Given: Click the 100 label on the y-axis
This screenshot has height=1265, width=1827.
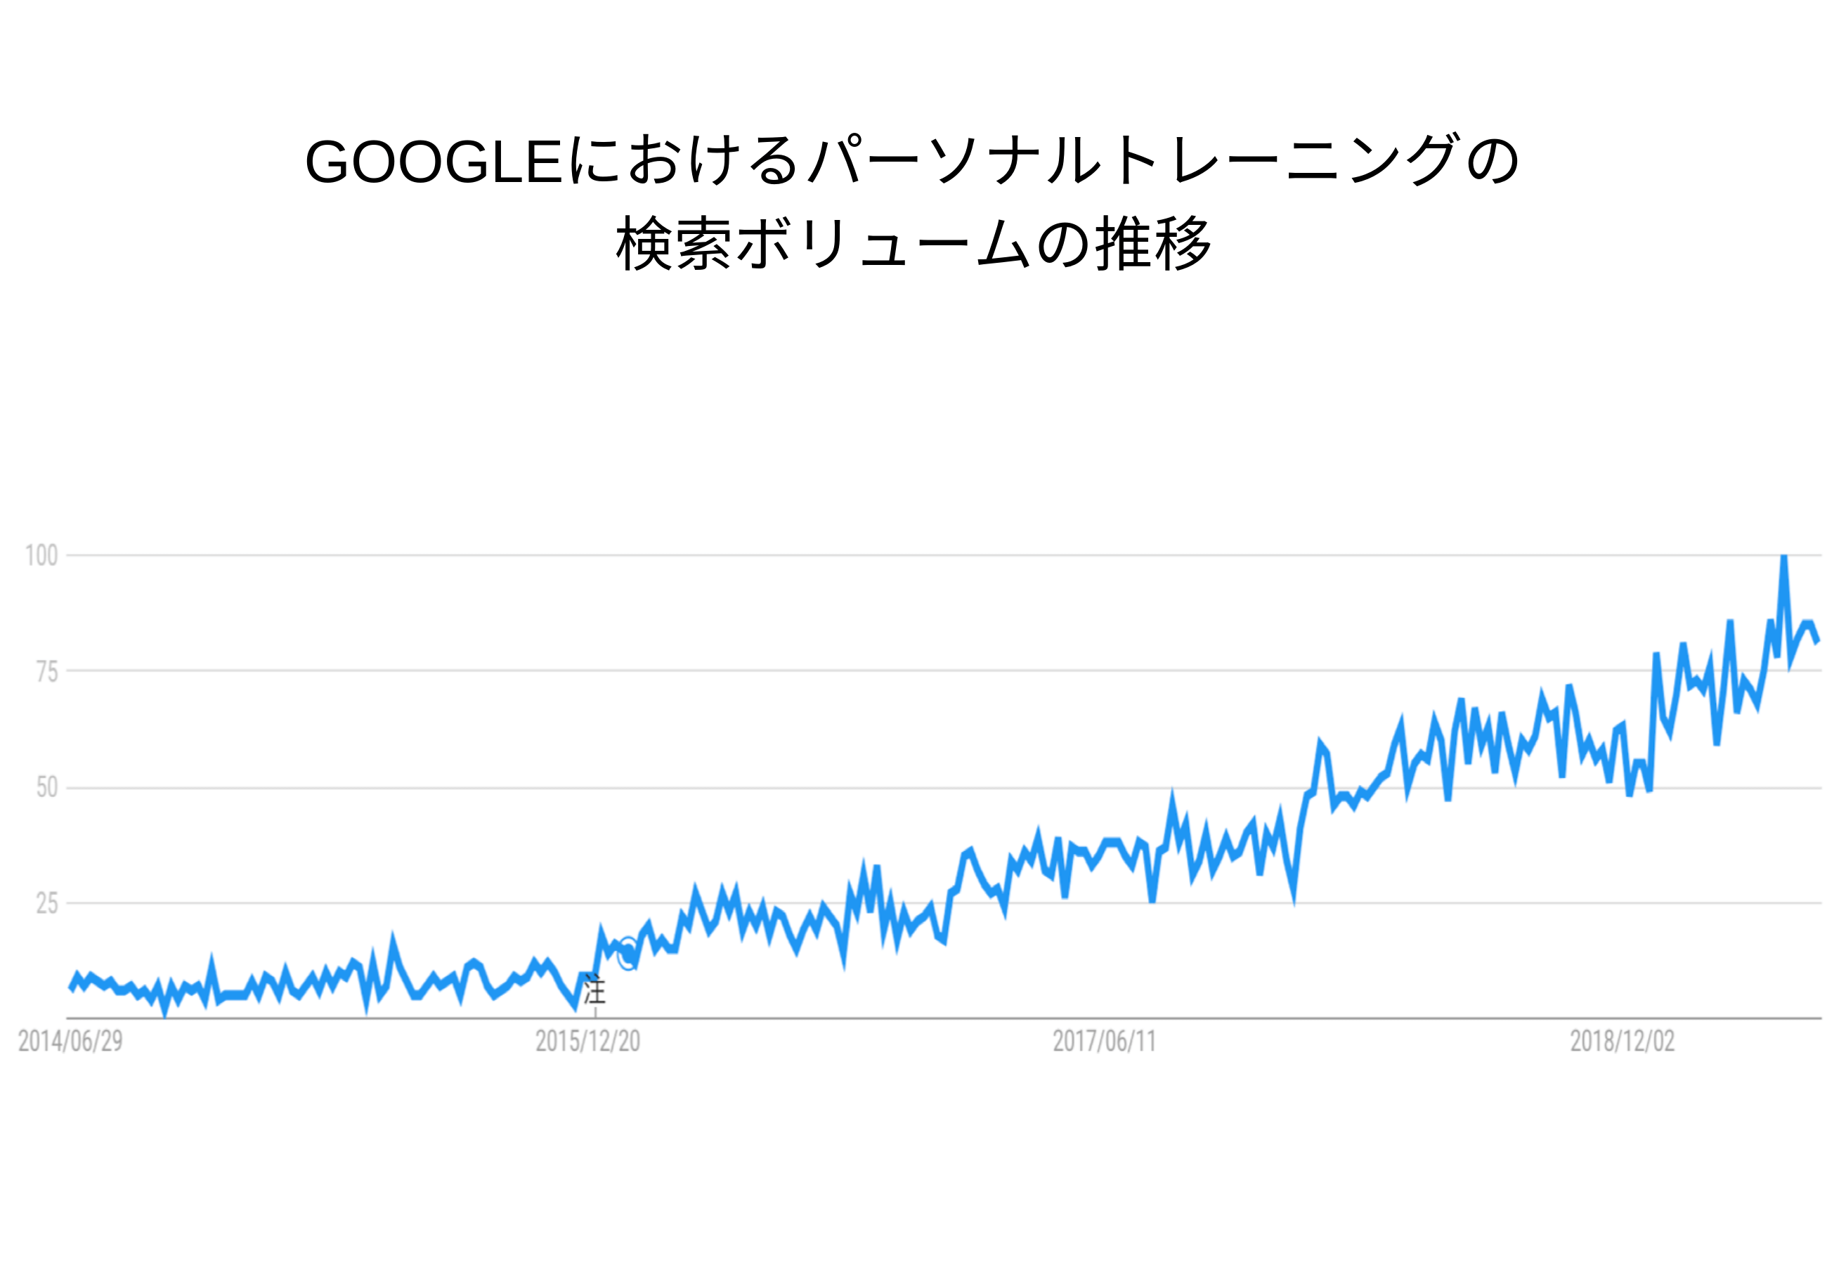Looking at the screenshot, I should click(41, 556).
